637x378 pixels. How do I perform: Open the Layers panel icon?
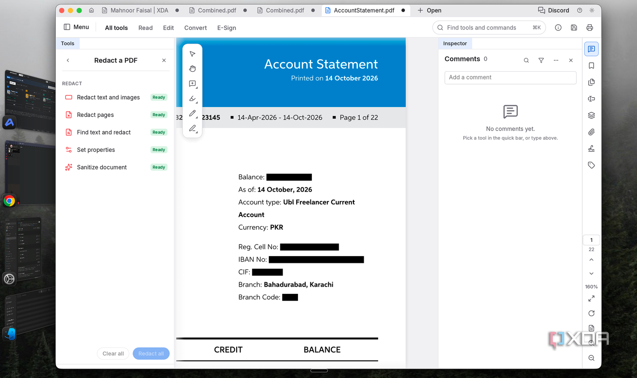[x=591, y=116]
